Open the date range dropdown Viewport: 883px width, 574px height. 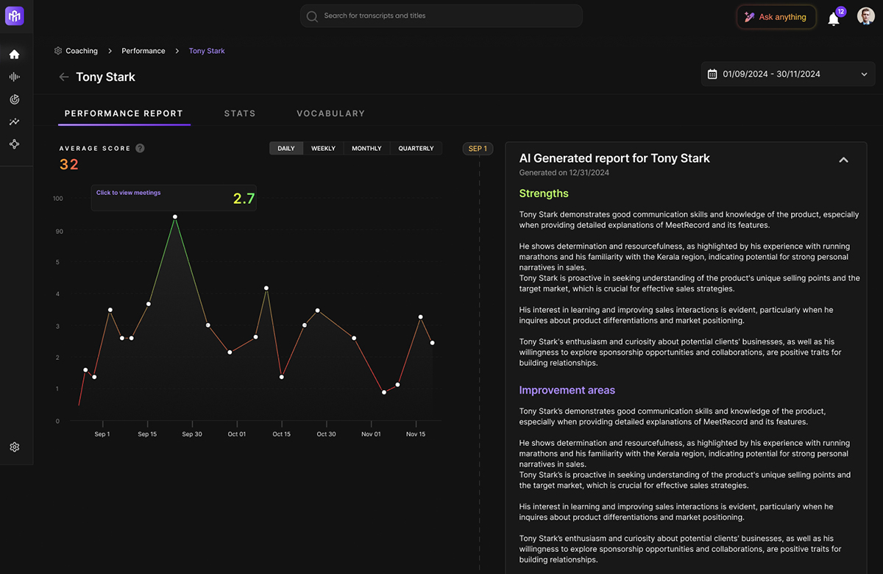click(x=788, y=74)
